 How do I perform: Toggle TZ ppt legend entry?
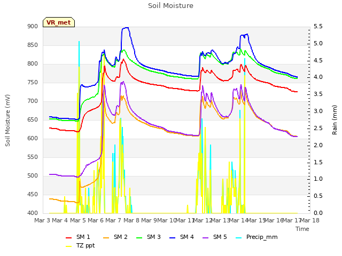point(80,245)
